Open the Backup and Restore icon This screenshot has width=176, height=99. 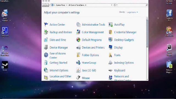(46, 32)
